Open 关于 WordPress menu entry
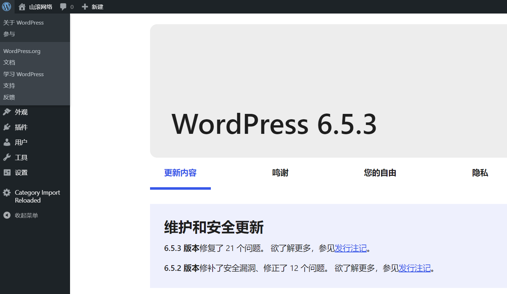507x294 pixels. click(23, 22)
